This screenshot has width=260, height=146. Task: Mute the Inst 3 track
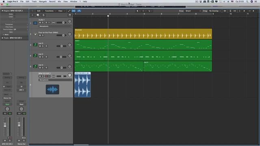40,46
